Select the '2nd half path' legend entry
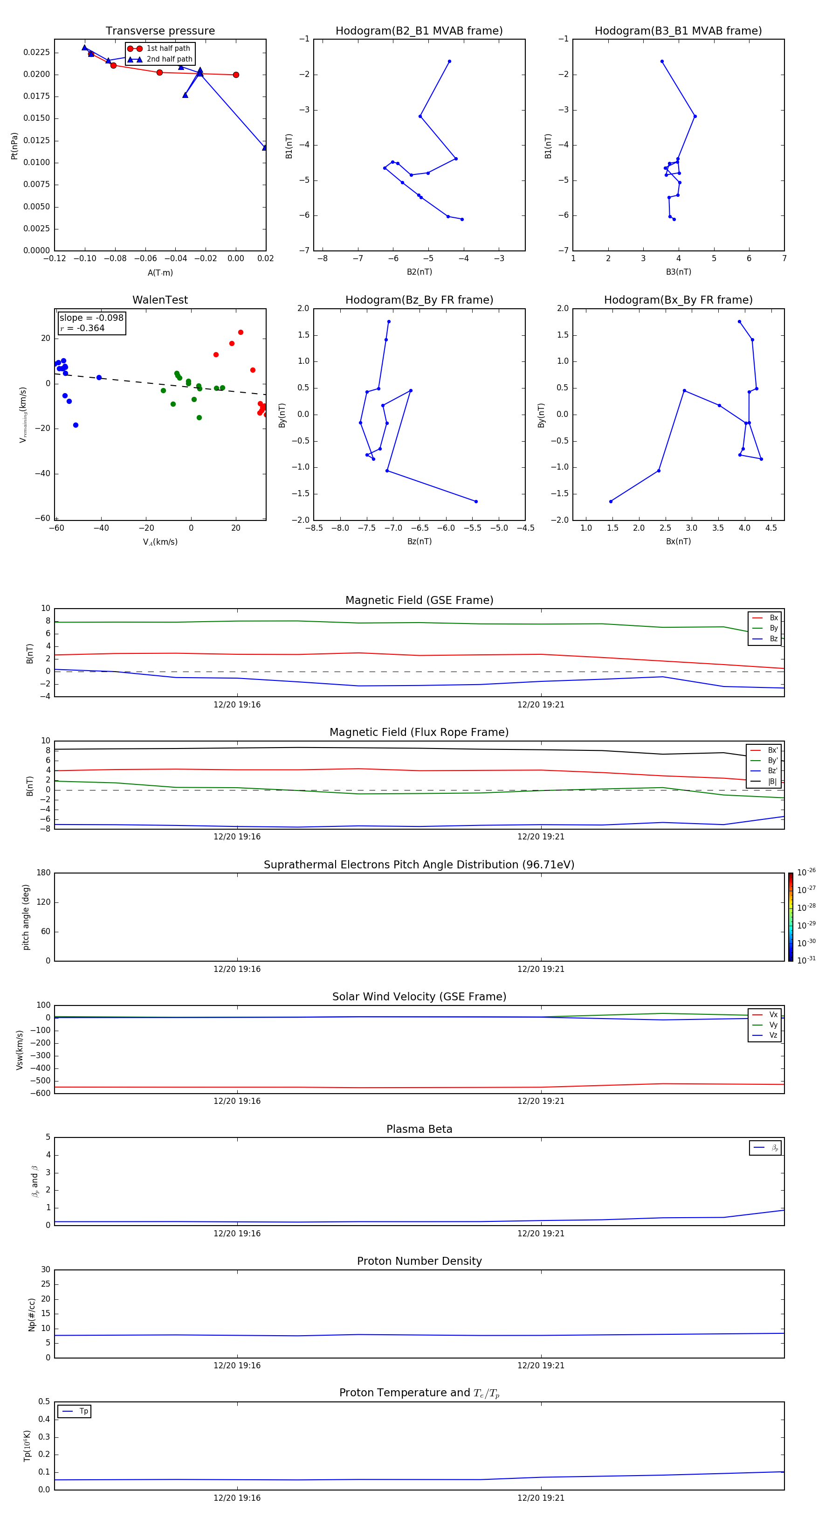The image size is (839, 1539). tap(160, 59)
